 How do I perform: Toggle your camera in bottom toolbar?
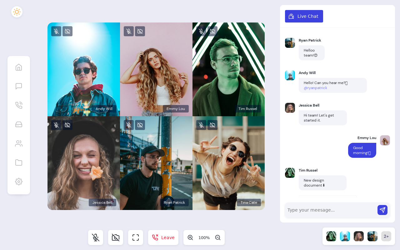tap(116, 237)
